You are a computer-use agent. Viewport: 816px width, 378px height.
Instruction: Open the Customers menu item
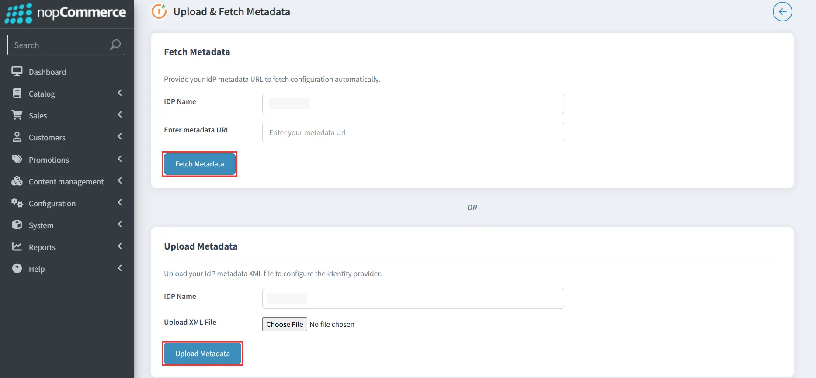(67, 137)
